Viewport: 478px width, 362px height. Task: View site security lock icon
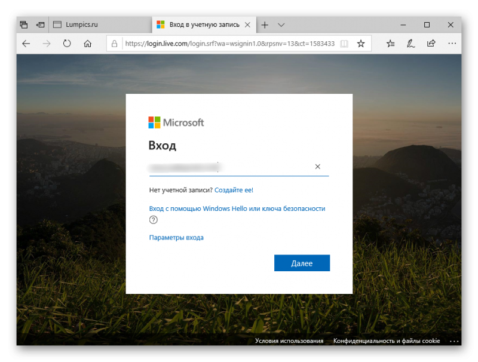click(x=114, y=44)
